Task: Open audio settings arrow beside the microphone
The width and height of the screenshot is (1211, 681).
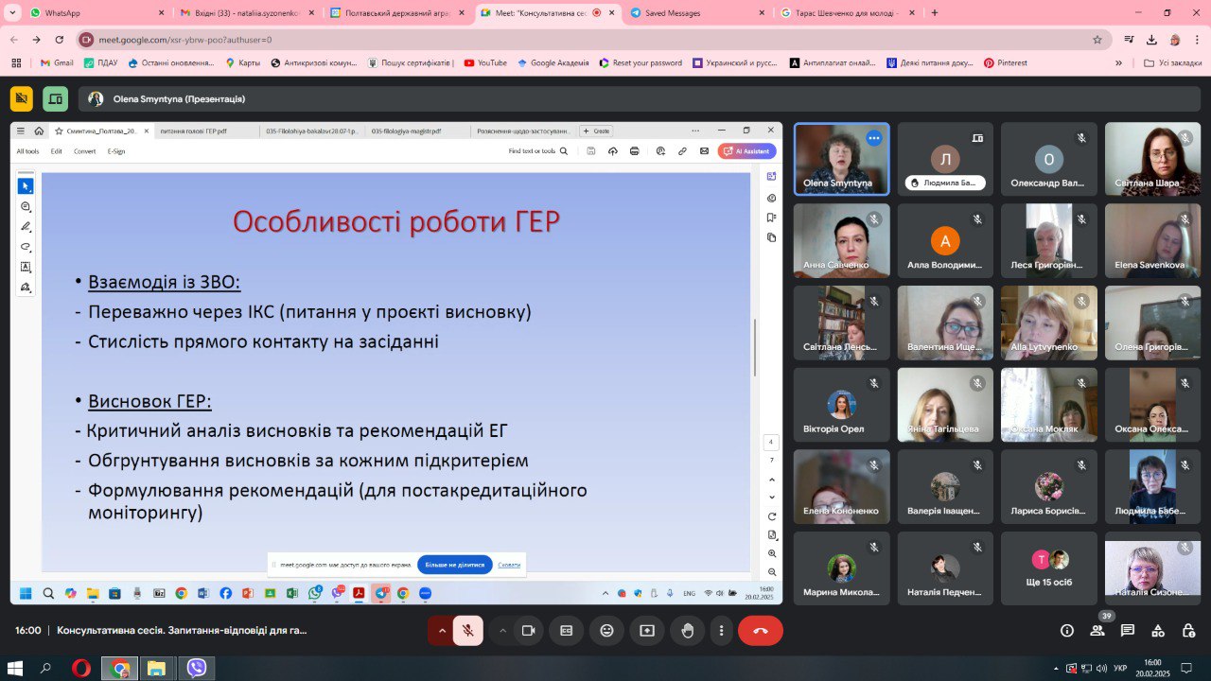Action: click(442, 631)
